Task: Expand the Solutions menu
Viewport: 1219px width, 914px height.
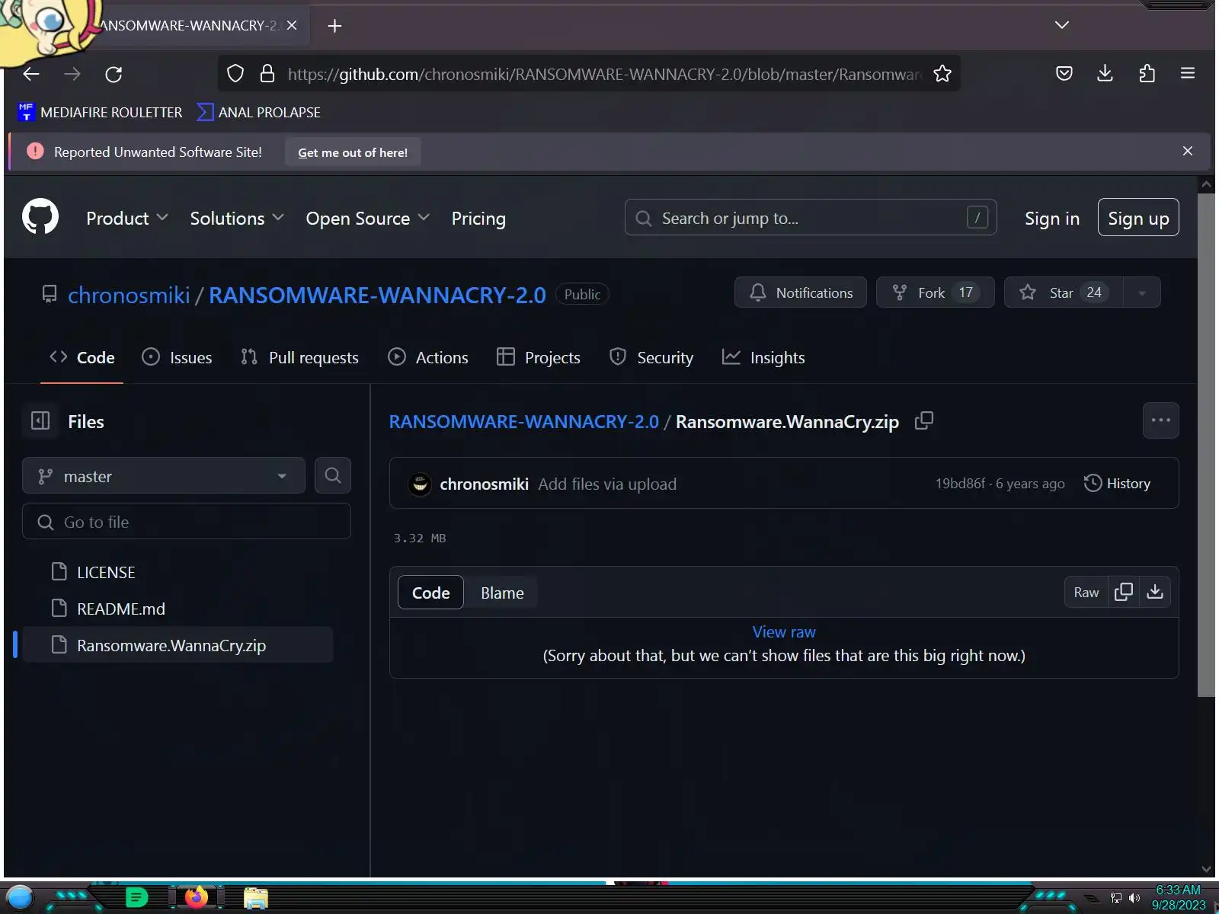Action: [237, 219]
